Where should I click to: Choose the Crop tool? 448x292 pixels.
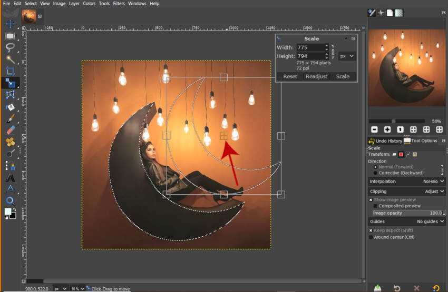tap(10, 71)
